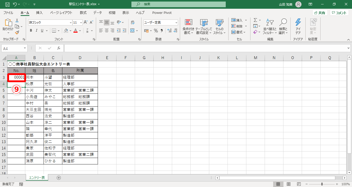
Task: Expand the Name Box dropdown arrow
Action: pyautogui.click(x=25, y=48)
